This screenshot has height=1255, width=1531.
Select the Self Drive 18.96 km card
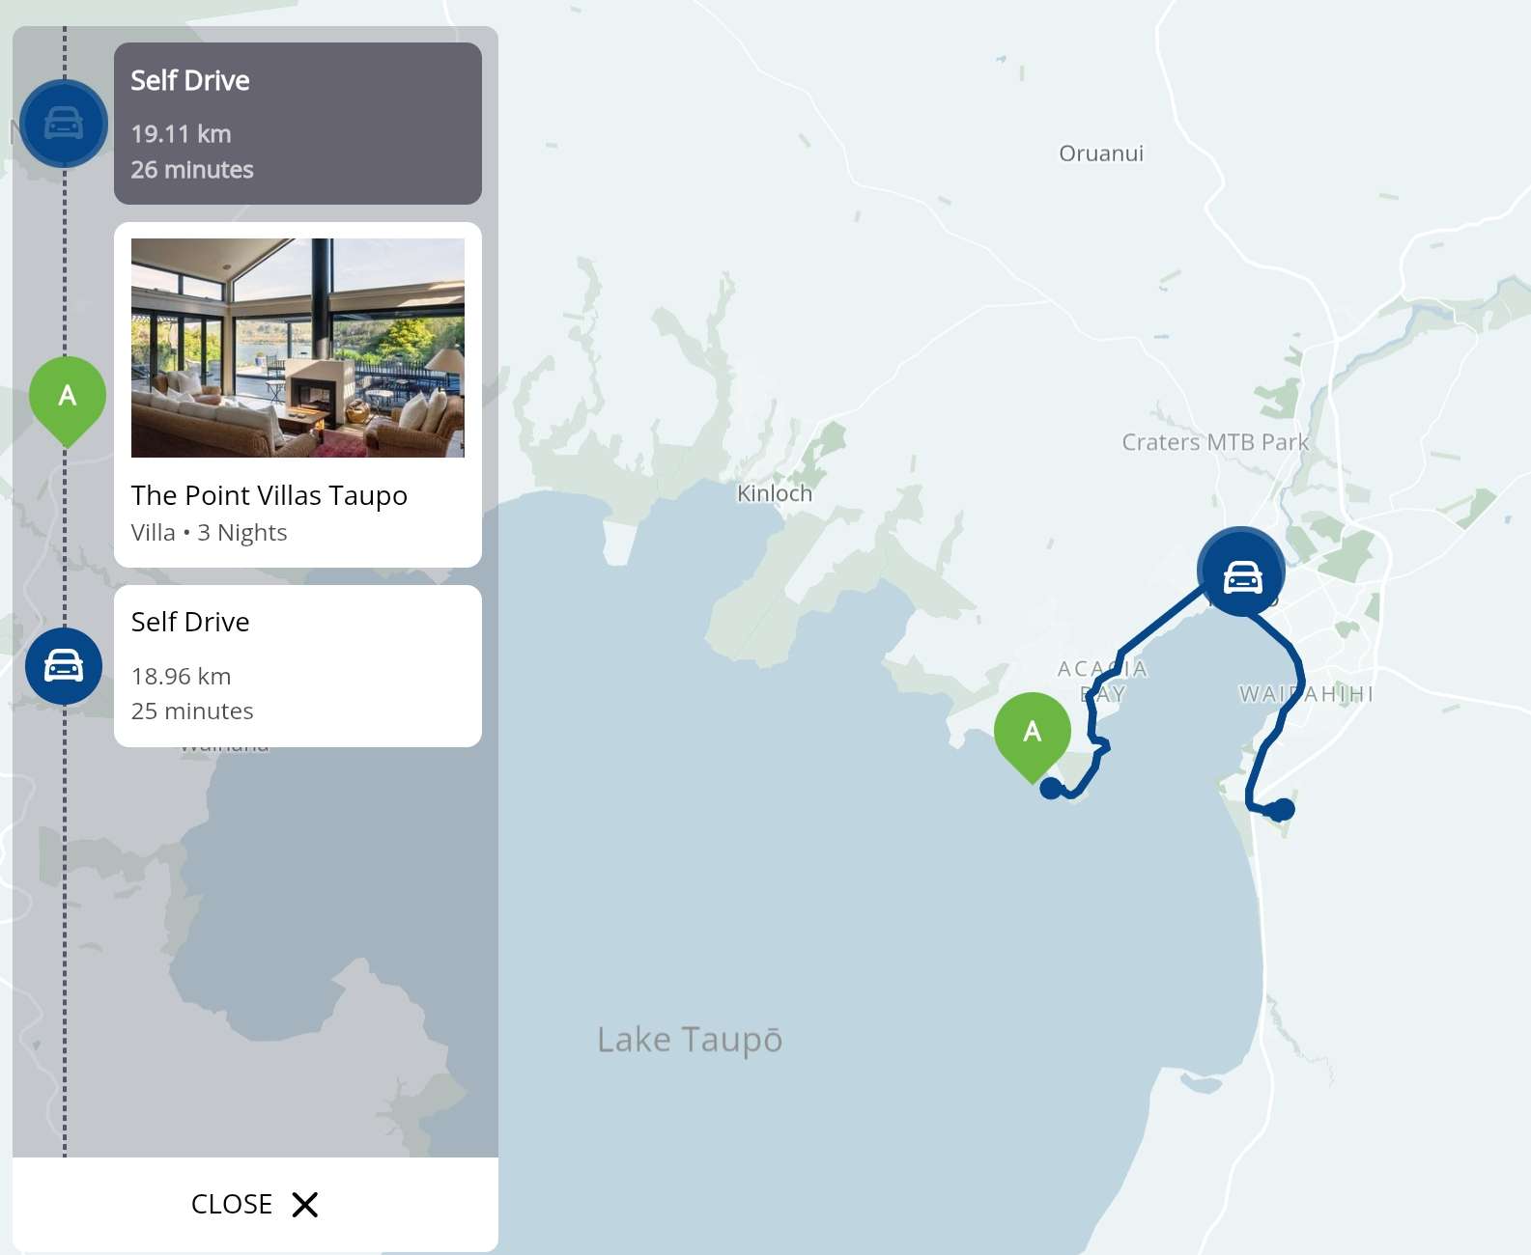(298, 666)
